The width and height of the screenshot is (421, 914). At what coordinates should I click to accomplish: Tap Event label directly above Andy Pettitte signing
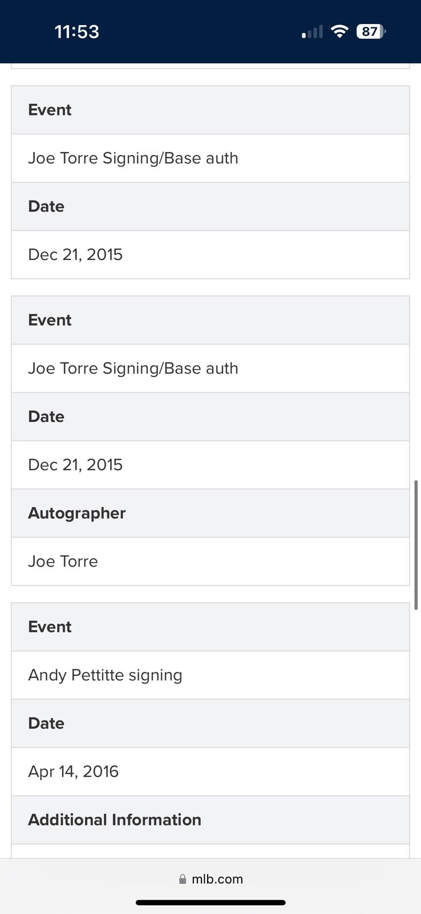pyautogui.click(x=50, y=627)
